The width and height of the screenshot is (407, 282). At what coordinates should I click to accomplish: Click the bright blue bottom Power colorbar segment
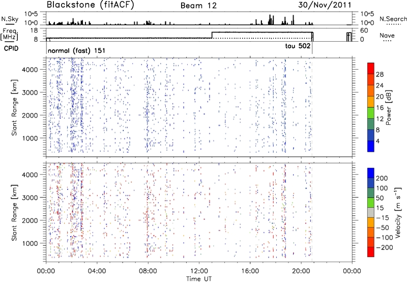click(x=371, y=146)
